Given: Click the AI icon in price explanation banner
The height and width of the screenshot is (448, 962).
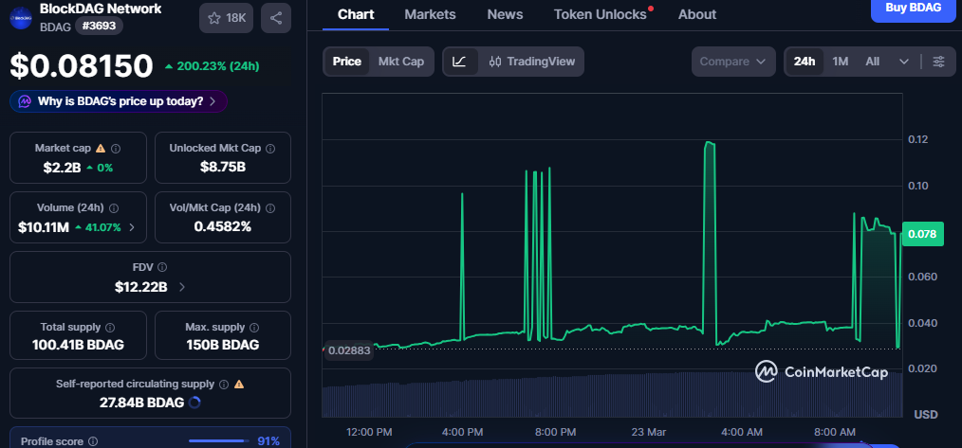Looking at the screenshot, I should click(x=25, y=101).
